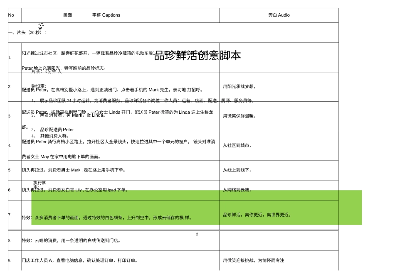This screenshot has height=279, width=395.
Task: Click row 2 caption about Mark 先生
Action: pyautogui.click(x=112, y=90)
